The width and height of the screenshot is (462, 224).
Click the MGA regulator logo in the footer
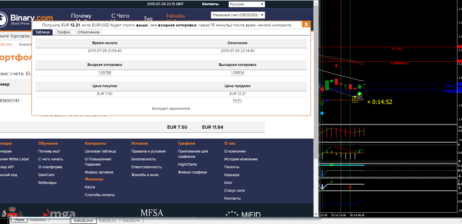click(59, 214)
